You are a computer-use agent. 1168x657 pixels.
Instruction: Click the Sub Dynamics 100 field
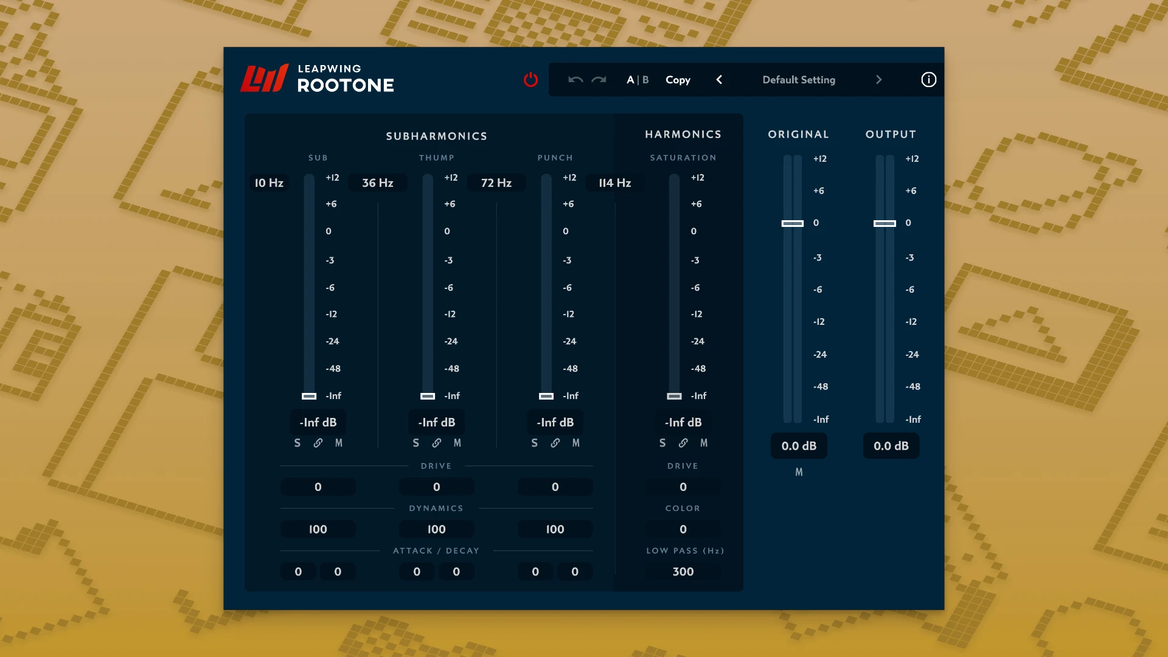(x=318, y=529)
